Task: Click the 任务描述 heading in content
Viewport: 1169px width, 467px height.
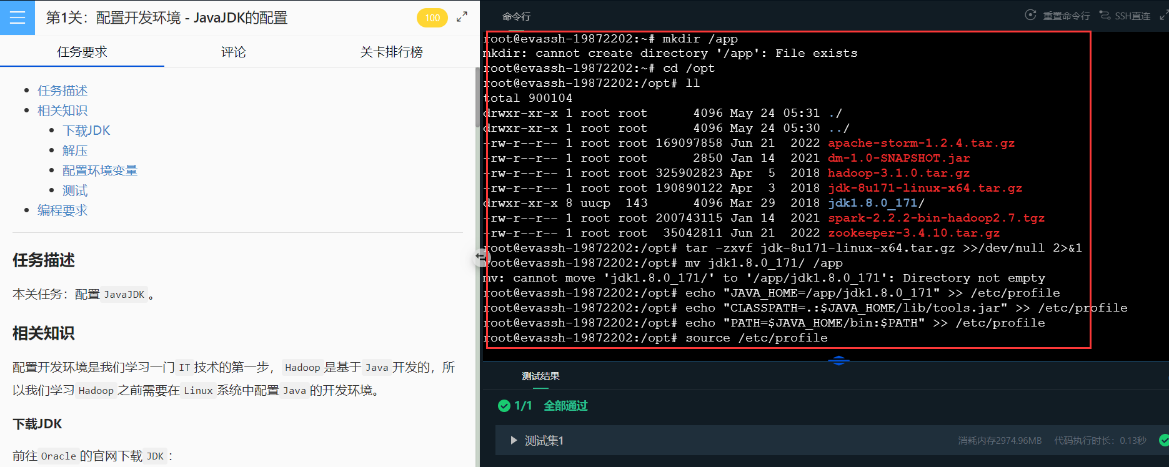Action: [x=44, y=260]
